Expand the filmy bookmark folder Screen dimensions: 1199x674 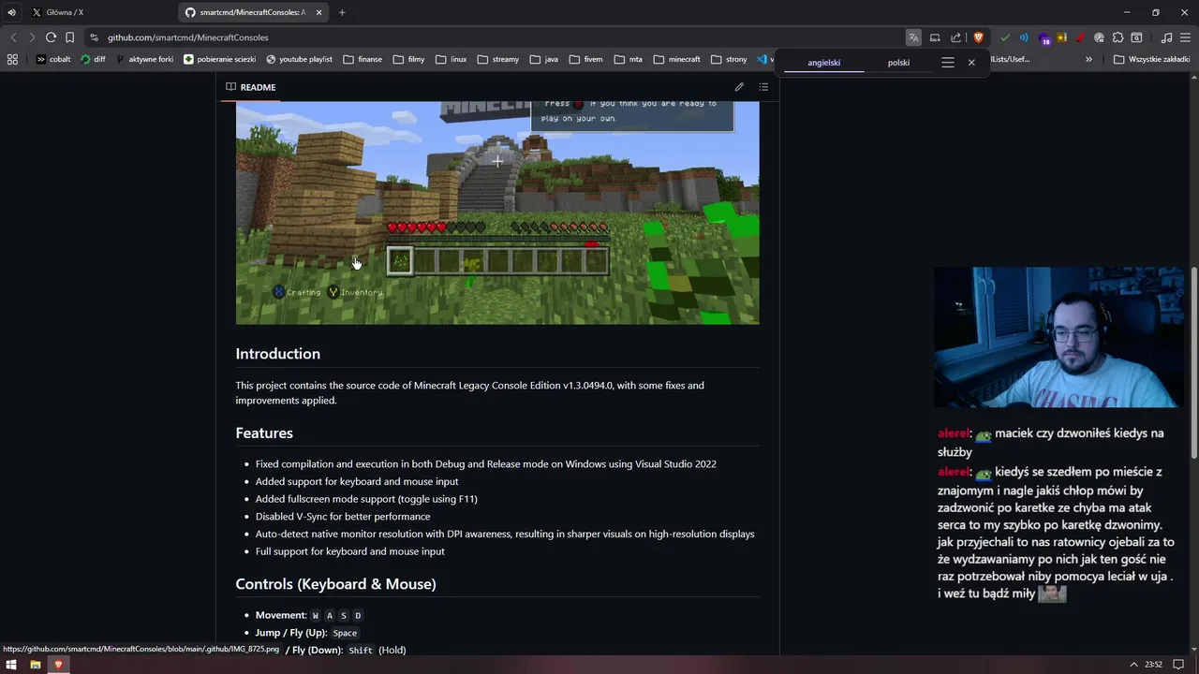point(409,59)
